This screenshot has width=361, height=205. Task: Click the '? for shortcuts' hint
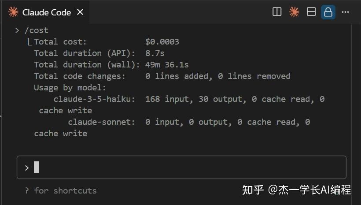coord(61,190)
